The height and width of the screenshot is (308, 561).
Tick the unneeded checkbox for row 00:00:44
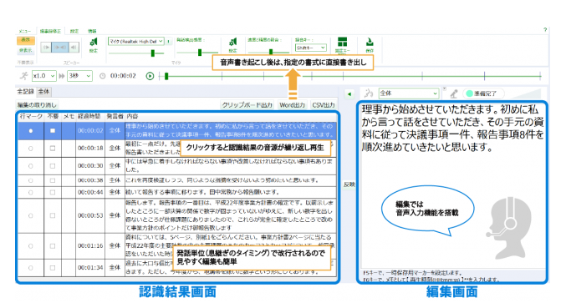coord(53,192)
